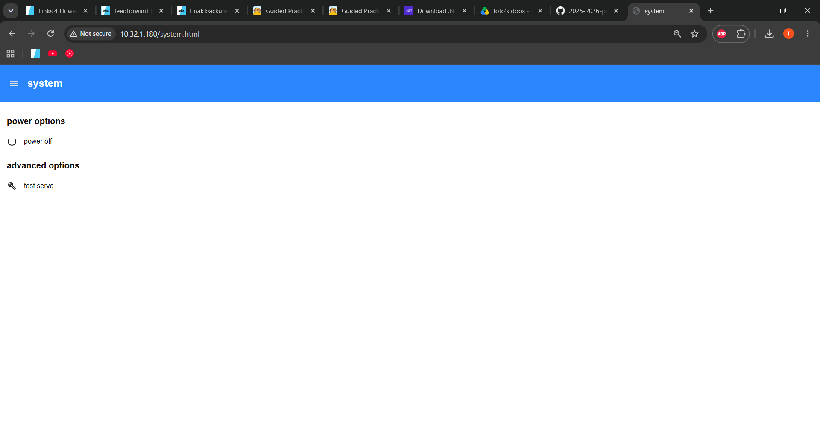Screen dimensions: 820x436
Task: Open the Downloads tray icon
Action: [769, 34]
